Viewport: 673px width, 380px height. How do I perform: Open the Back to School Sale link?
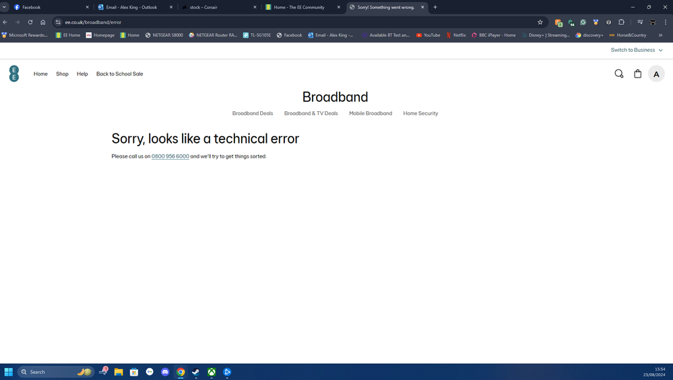click(x=119, y=74)
